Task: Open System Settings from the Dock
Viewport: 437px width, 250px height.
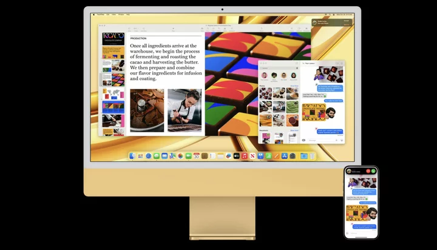Action: 292,156
